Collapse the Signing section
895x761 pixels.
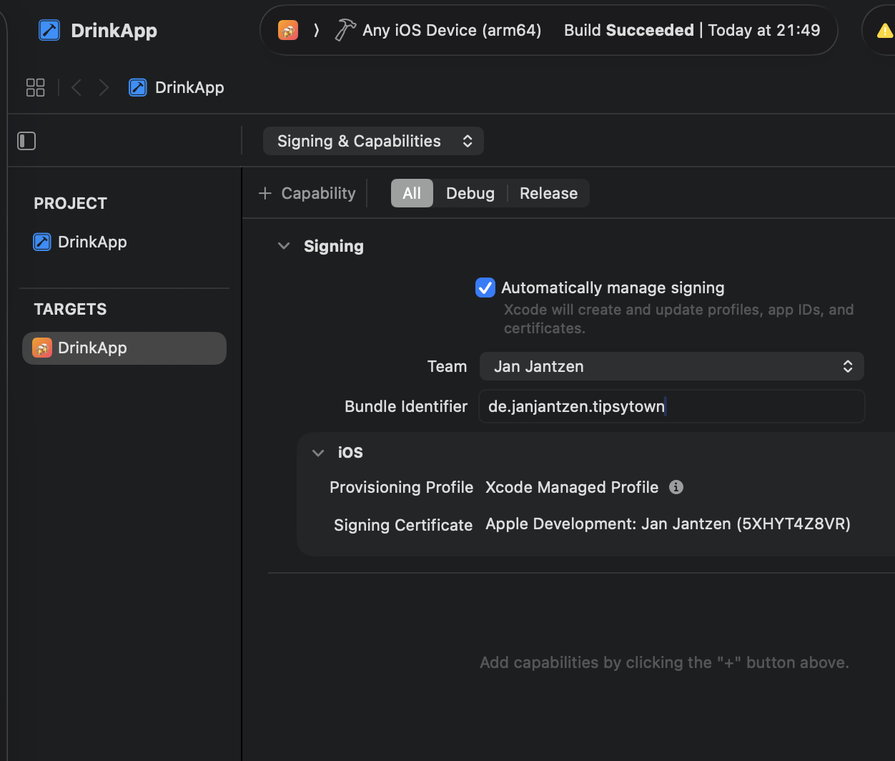(284, 246)
